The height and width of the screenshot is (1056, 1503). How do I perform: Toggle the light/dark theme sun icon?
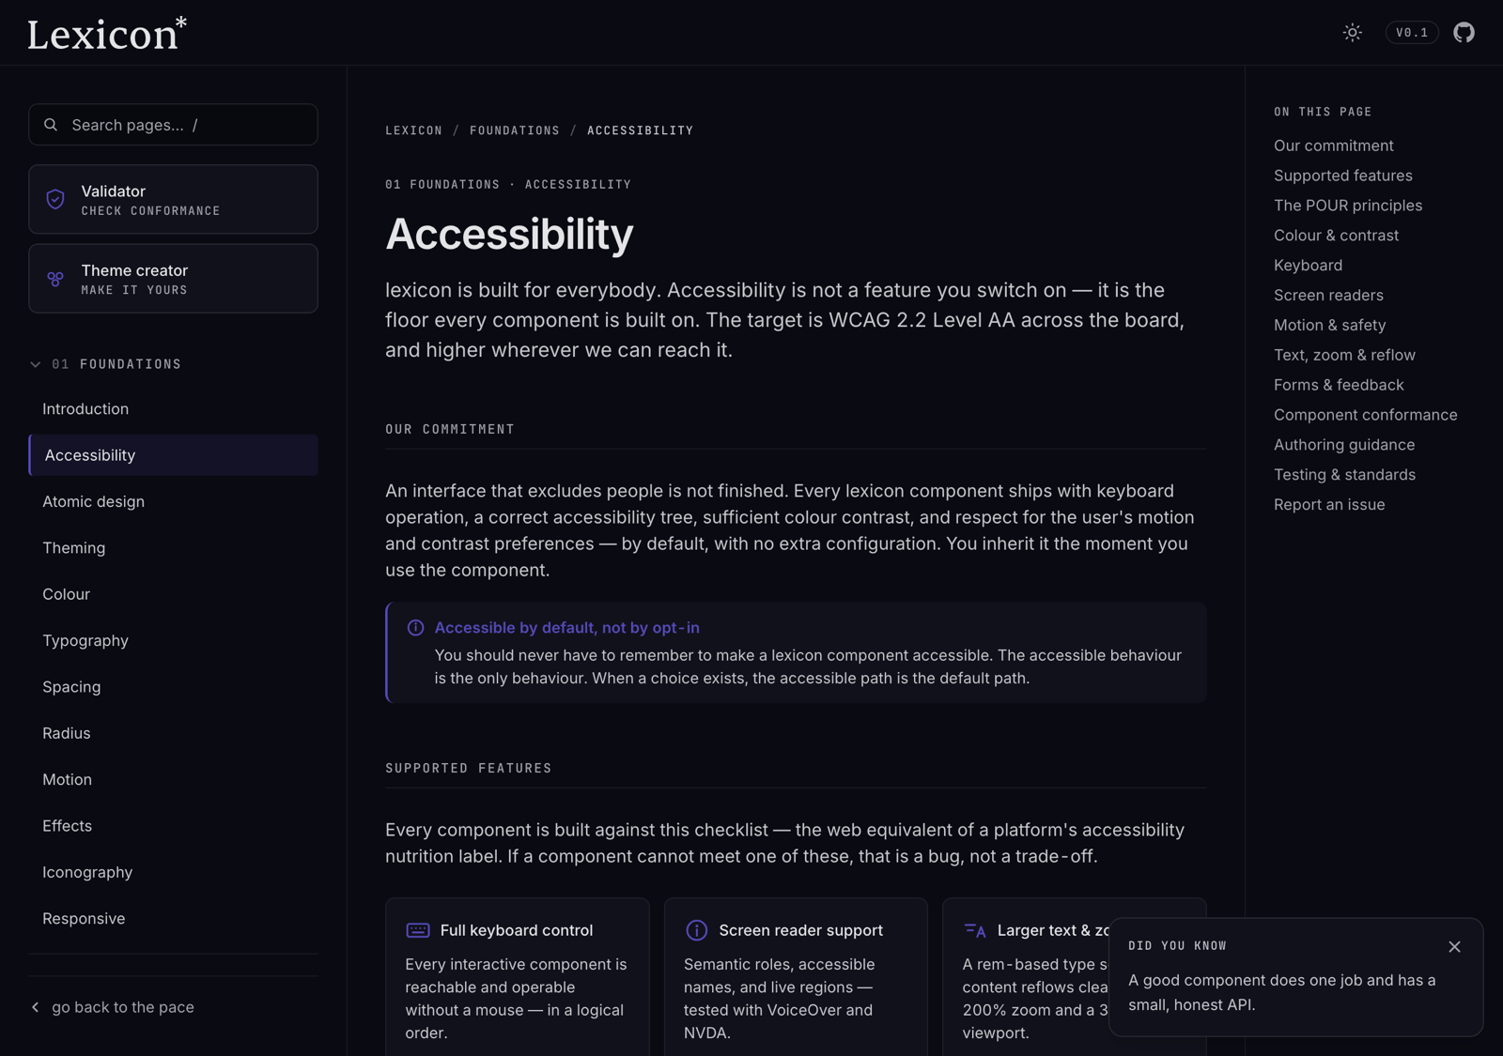[x=1352, y=33]
